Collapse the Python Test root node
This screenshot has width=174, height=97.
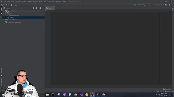click(4, 11)
